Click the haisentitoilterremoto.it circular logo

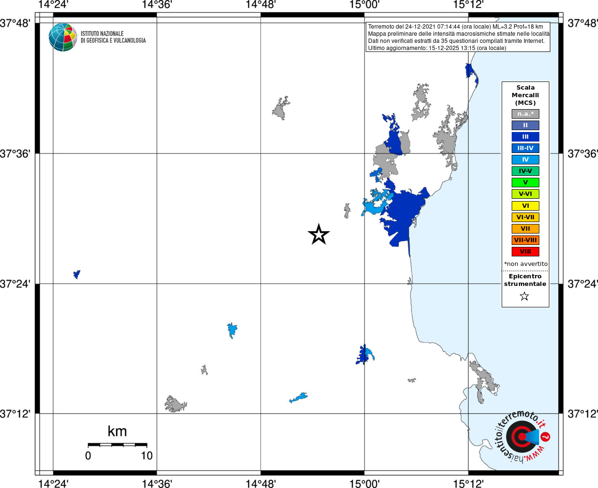pyautogui.click(x=522, y=437)
